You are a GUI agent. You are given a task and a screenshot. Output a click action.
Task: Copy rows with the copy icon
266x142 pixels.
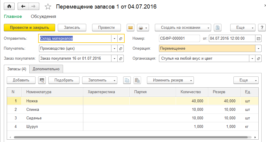(x=126, y=80)
